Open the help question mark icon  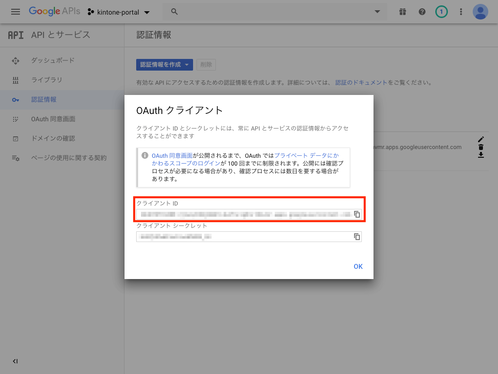pos(422,12)
